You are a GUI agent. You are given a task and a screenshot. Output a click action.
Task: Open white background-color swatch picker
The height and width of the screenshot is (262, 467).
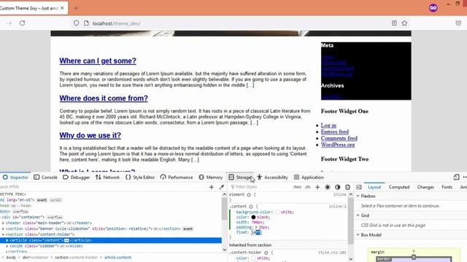pyautogui.click(x=277, y=212)
